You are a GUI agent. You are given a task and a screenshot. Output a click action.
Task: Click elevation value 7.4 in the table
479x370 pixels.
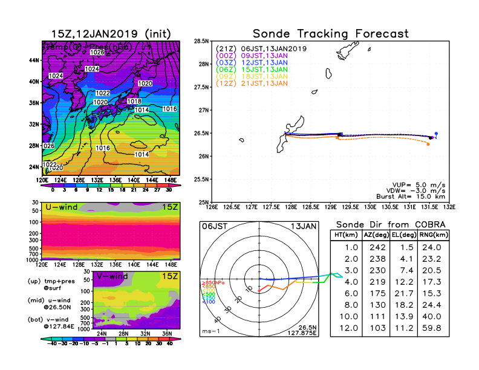pos(406,270)
